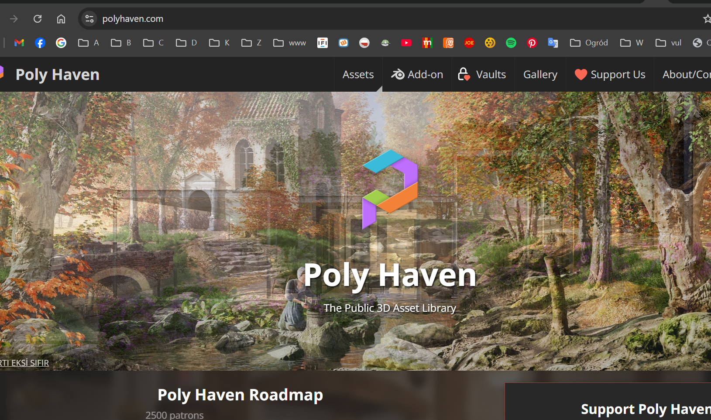Click the padlock icon beside Vaults

tap(464, 74)
